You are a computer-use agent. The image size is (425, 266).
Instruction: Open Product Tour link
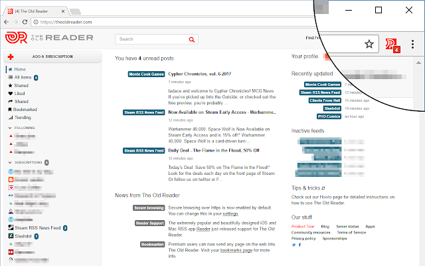pyautogui.click(x=303, y=226)
